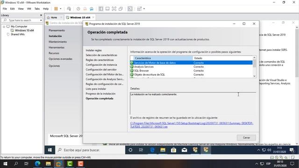The width and height of the screenshot is (299, 168).
Task: Open the summary log file link
Action: (192, 125)
